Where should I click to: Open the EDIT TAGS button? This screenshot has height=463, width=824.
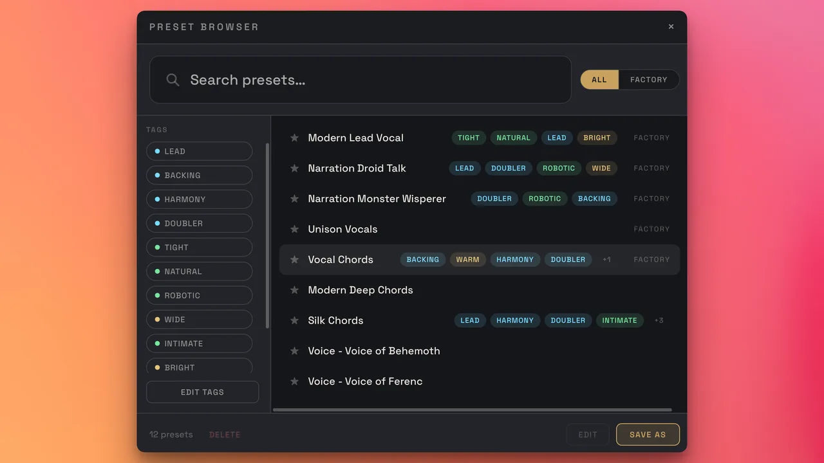click(x=202, y=392)
